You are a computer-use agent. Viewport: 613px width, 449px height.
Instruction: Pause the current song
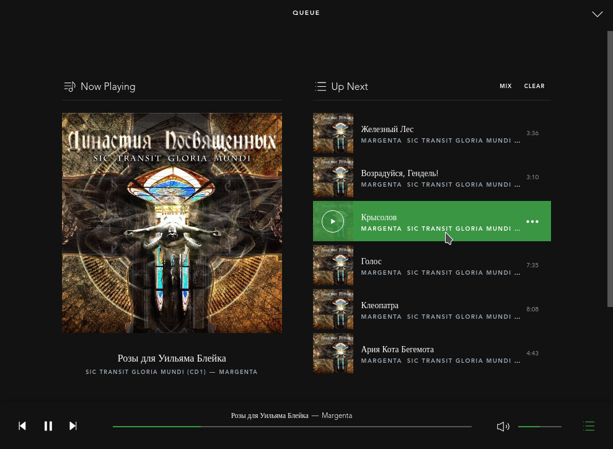click(x=48, y=426)
